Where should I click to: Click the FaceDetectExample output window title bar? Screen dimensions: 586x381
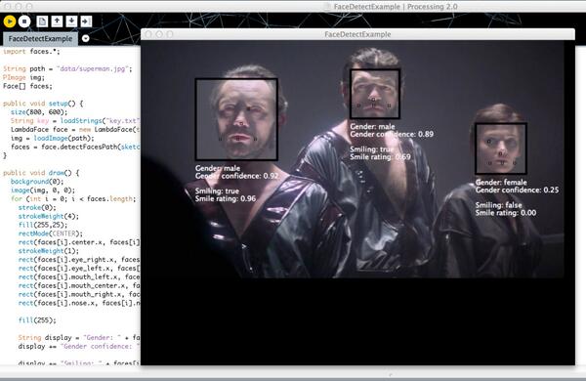pos(357,34)
